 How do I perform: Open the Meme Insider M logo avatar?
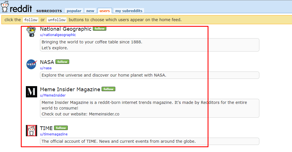pyautogui.click(x=32, y=92)
